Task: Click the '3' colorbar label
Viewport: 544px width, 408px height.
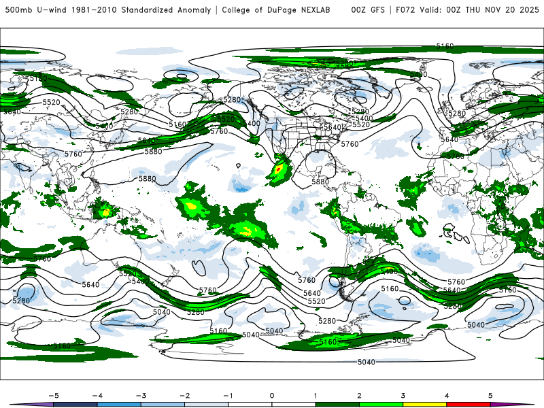Action: click(x=403, y=396)
